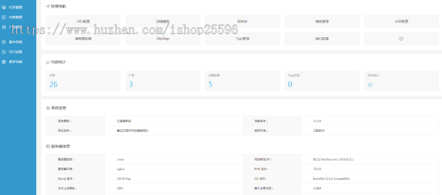Viewport: 442px width, 195px height.
Task: Click the 服务器信息 heading
Action: pyautogui.click(x=60, y=147)
